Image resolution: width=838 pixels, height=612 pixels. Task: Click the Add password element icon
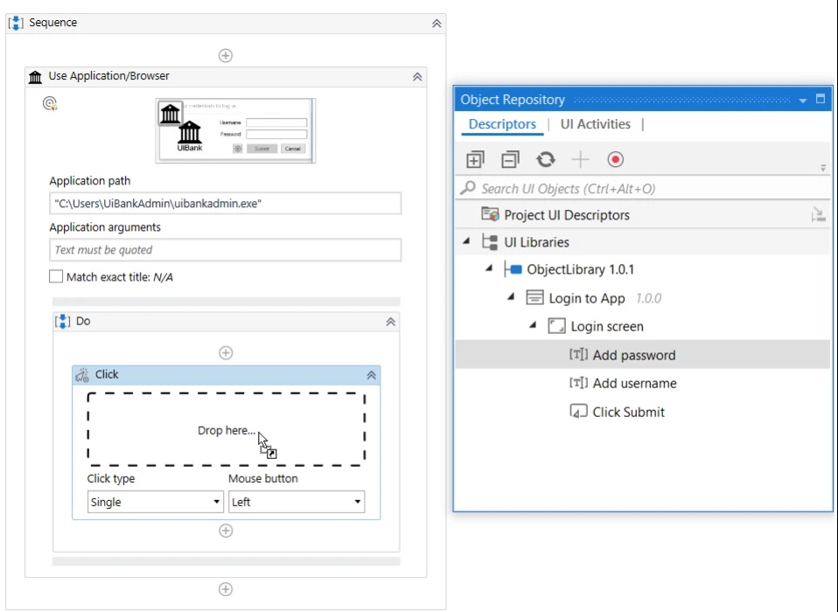pyautogui.click(x=578, y=354)
